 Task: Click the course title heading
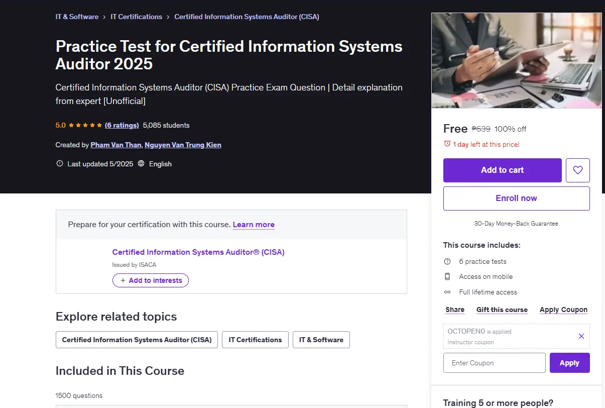click(x=229, y=55)
